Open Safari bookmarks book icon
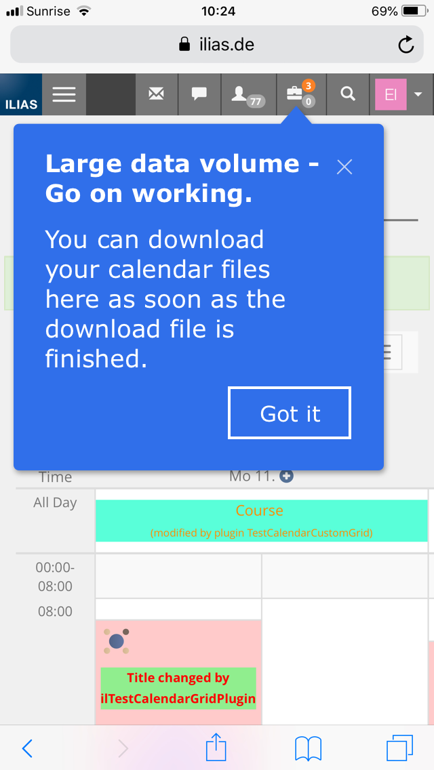 point(308,748)
